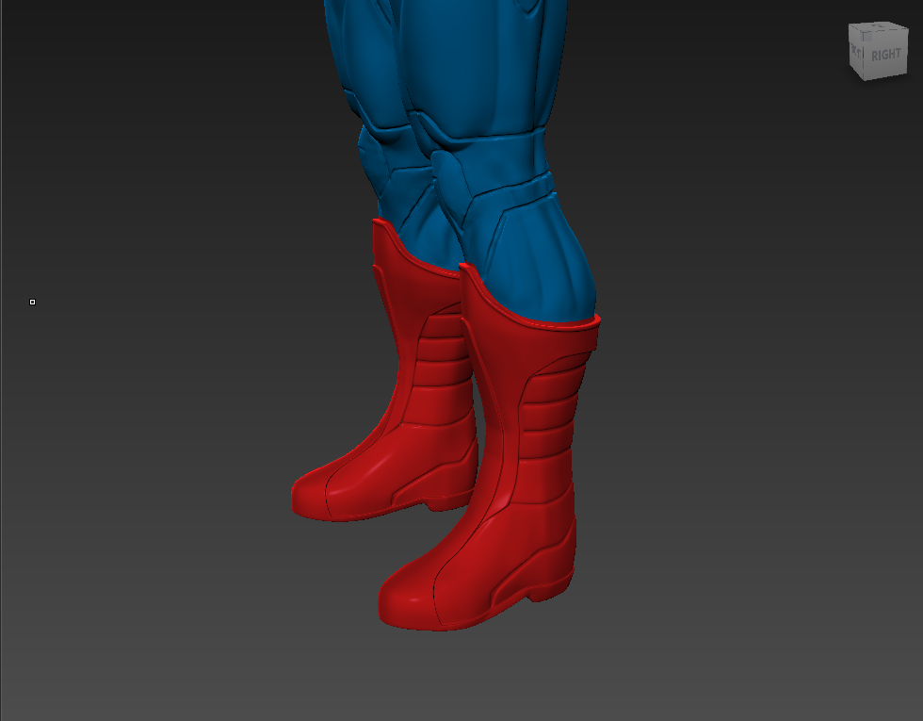Viewport: 923px width, 721px height.
Task: Select the front-facing side face of the view cube
Action: point(856,51)
